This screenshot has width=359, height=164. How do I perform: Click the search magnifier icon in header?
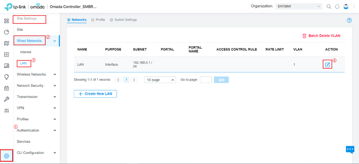click(x=329, y=7)
